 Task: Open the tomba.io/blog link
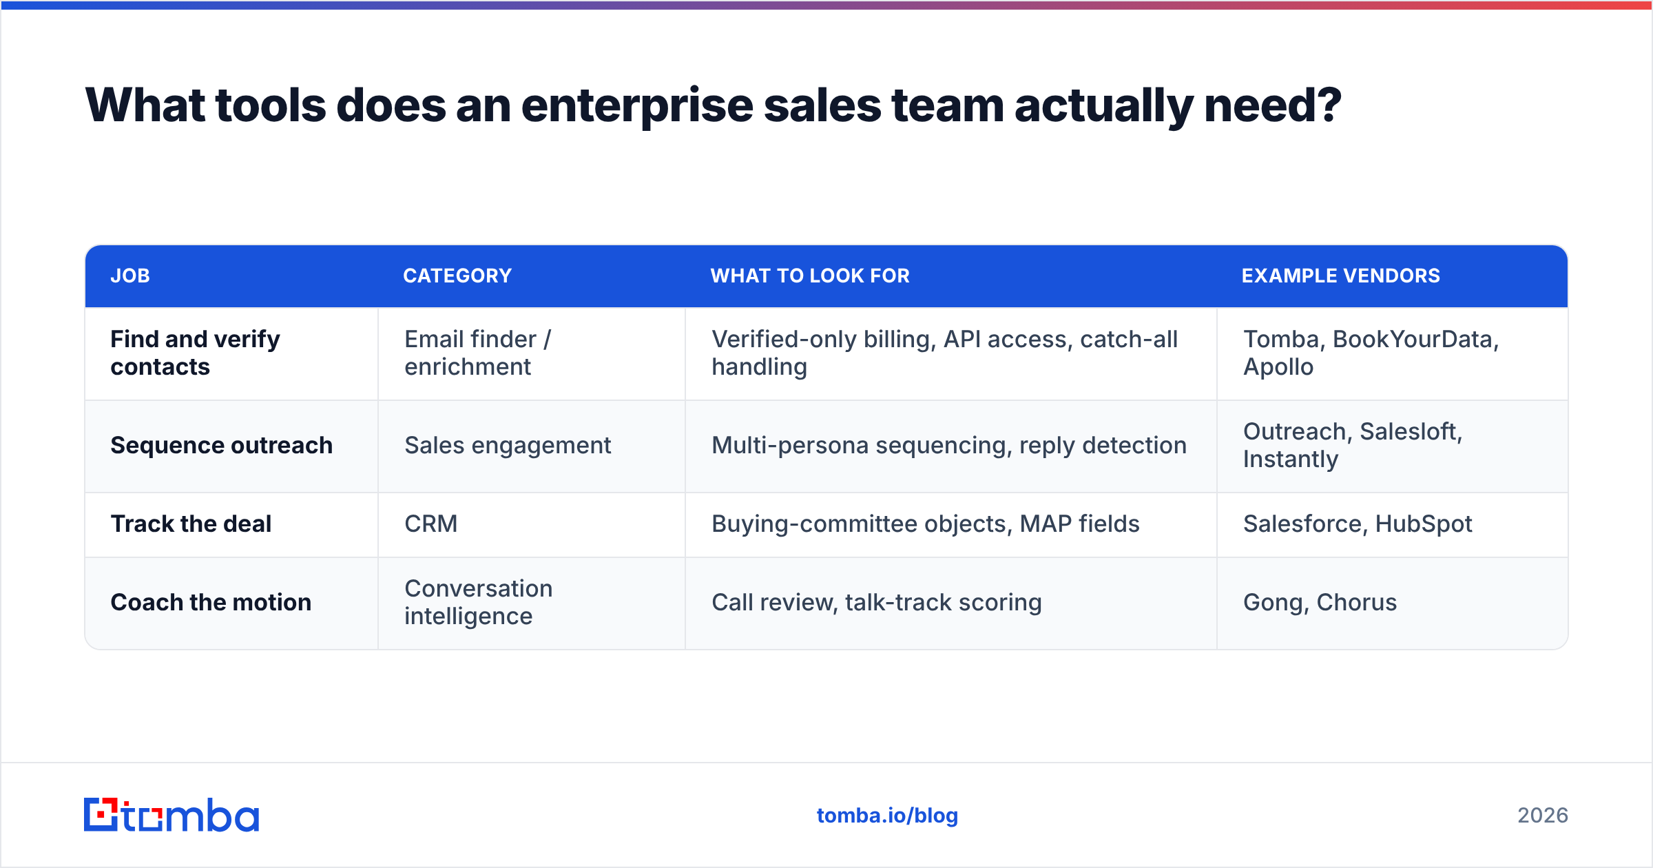887,816
